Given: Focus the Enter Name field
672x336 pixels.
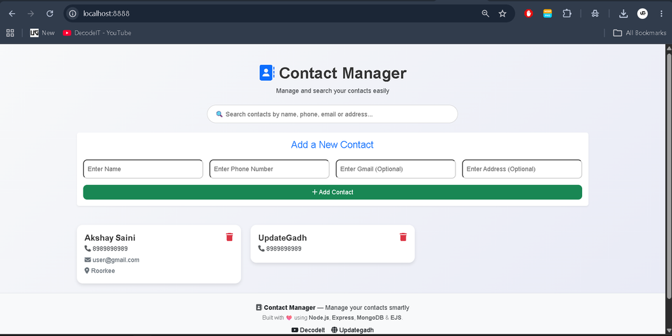Looking at the screenshot, I should [x=142, y=169].
